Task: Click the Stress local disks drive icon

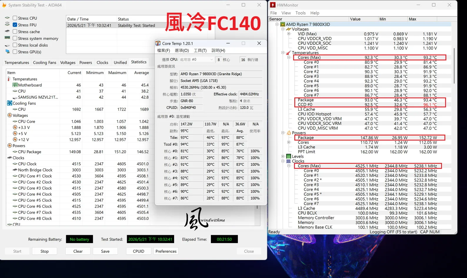Action: [7, 46]
